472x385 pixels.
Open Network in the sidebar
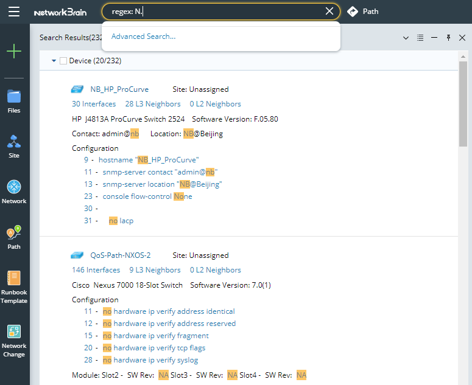pyautogui.click(x=14, y=192)
